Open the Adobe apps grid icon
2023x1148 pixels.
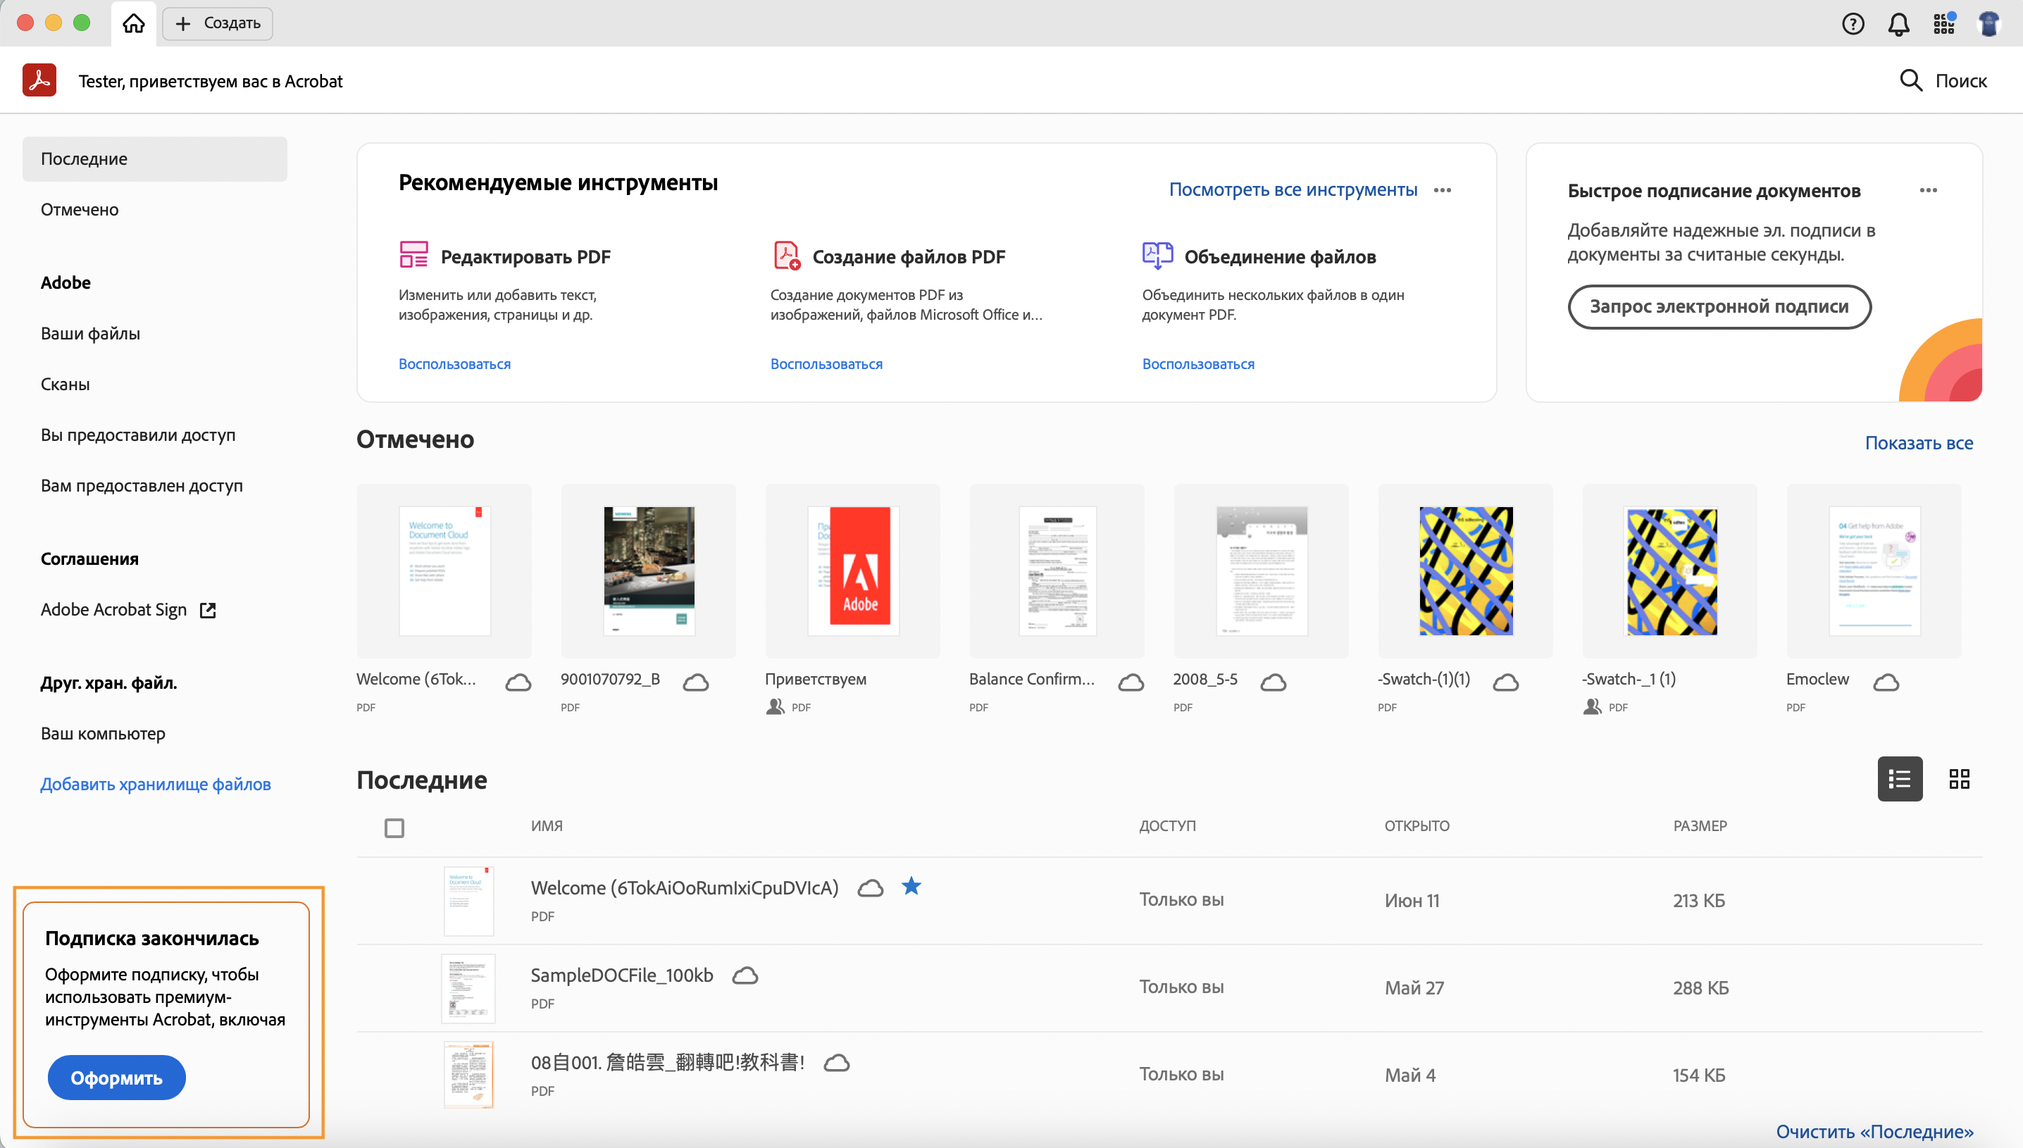coord(1944,24)
